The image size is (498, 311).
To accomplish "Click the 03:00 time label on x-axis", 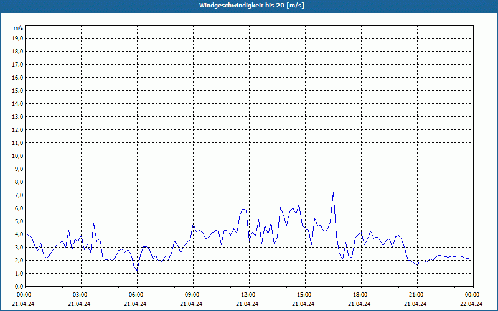I will pyautogui.click(x=82, y=295).
